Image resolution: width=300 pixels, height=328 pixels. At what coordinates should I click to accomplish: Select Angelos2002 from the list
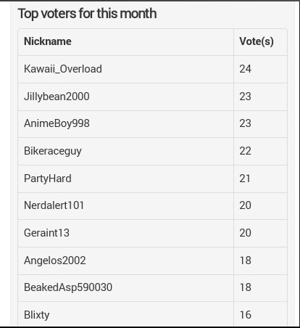coord(55,261)
